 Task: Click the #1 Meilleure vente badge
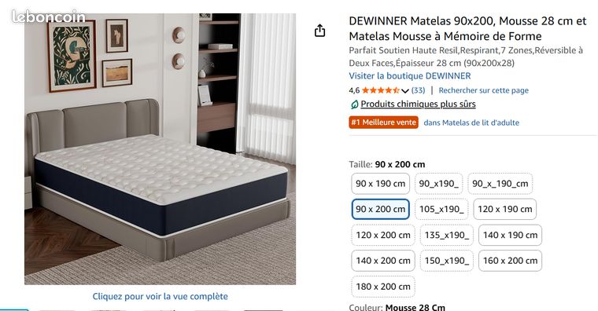coord(383,123)
